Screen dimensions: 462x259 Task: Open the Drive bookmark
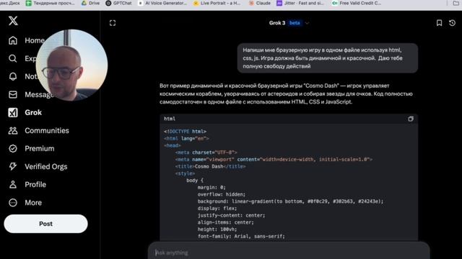(90, 3)
